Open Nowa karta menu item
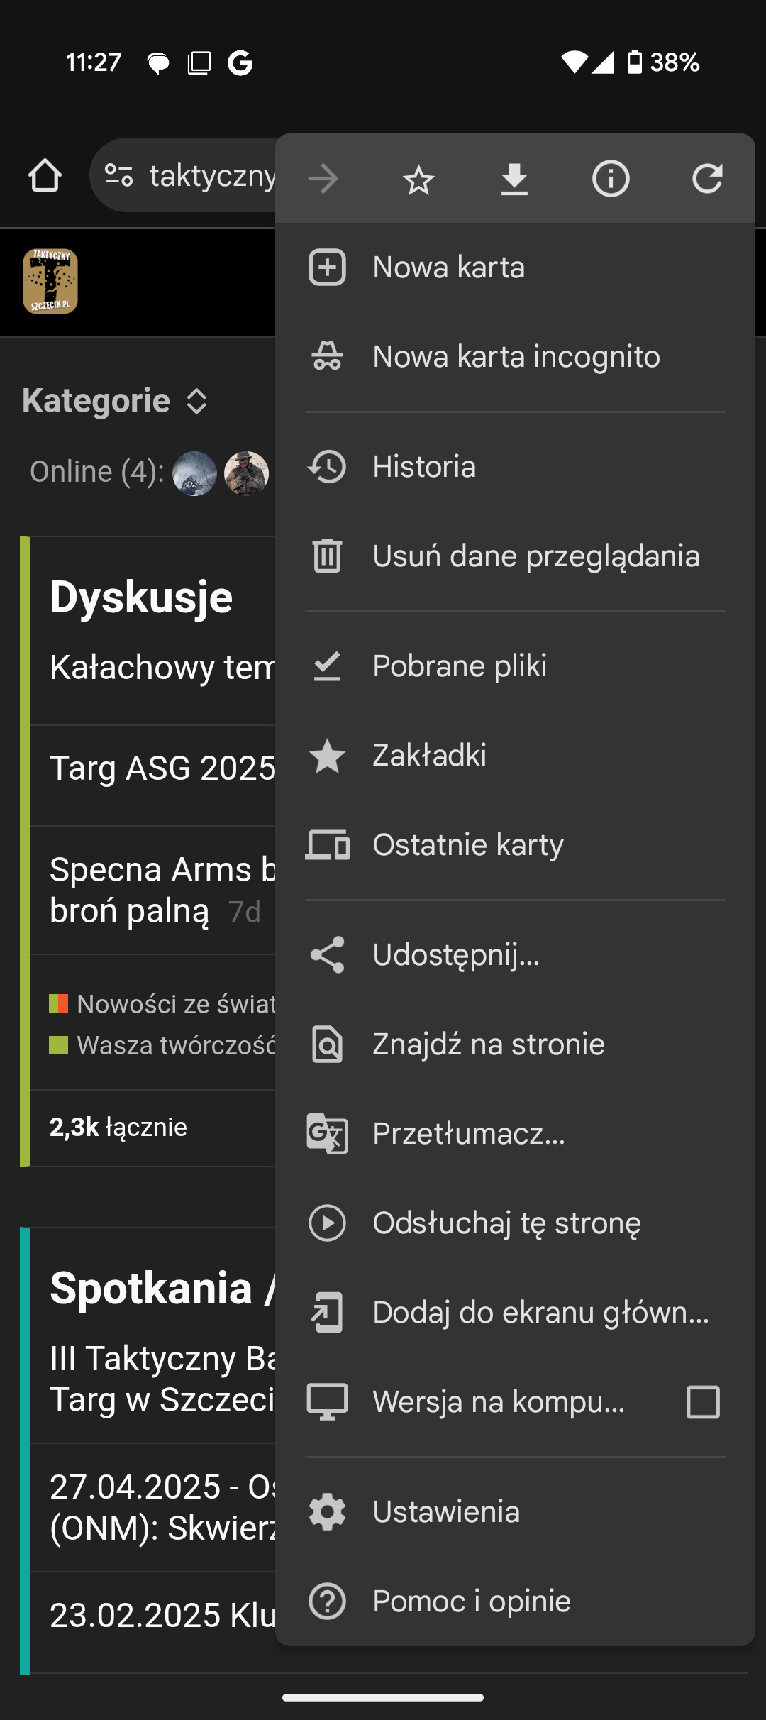Screen dimensions: 766x1720 point(448,268)
